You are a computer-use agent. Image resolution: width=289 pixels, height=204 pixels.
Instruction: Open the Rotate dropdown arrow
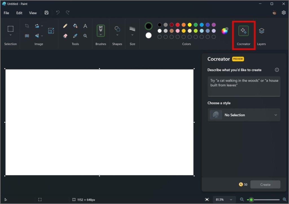[42, 26]
